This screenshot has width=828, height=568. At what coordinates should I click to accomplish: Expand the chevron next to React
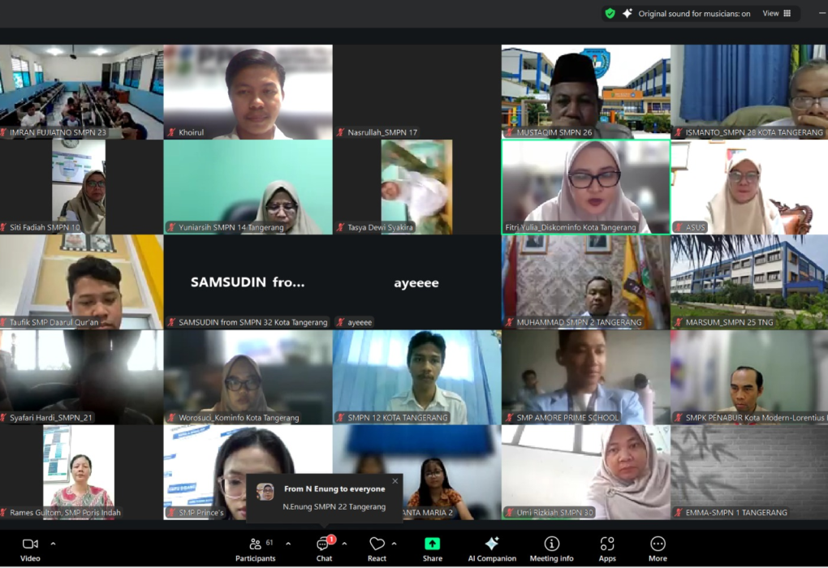pyautogui.click(x=395, y=544)
